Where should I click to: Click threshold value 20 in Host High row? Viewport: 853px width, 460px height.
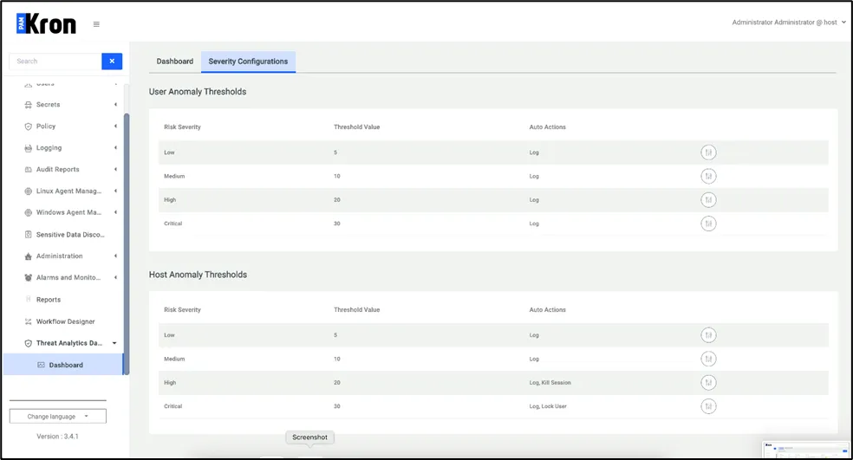pyautogui.click(x=336, y=383)
